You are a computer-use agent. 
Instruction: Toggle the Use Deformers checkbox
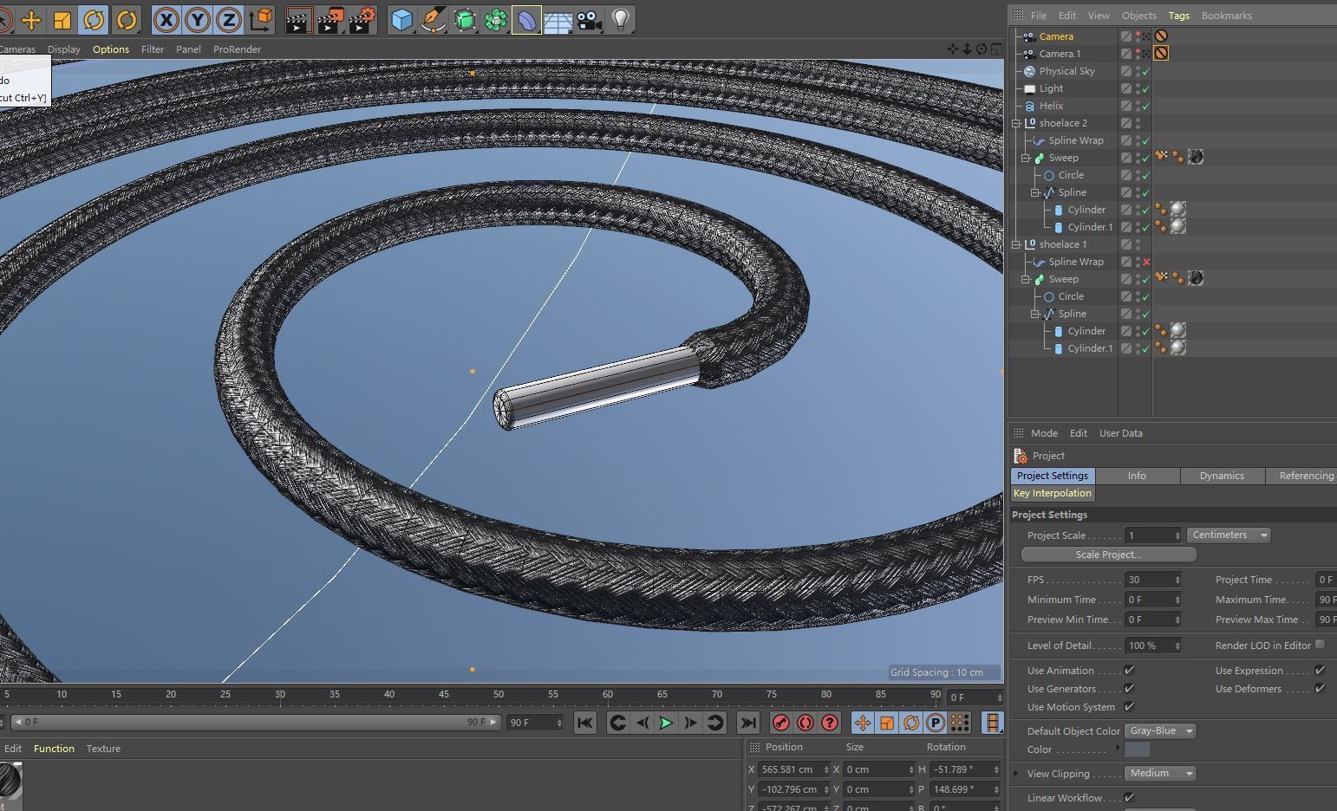[1320, 689]
